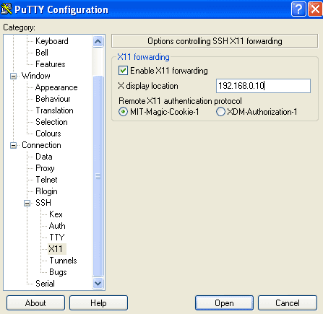The height and width of the screenshot is (314, 323).
Task: Click the X display location label
Action: [148, 86]
